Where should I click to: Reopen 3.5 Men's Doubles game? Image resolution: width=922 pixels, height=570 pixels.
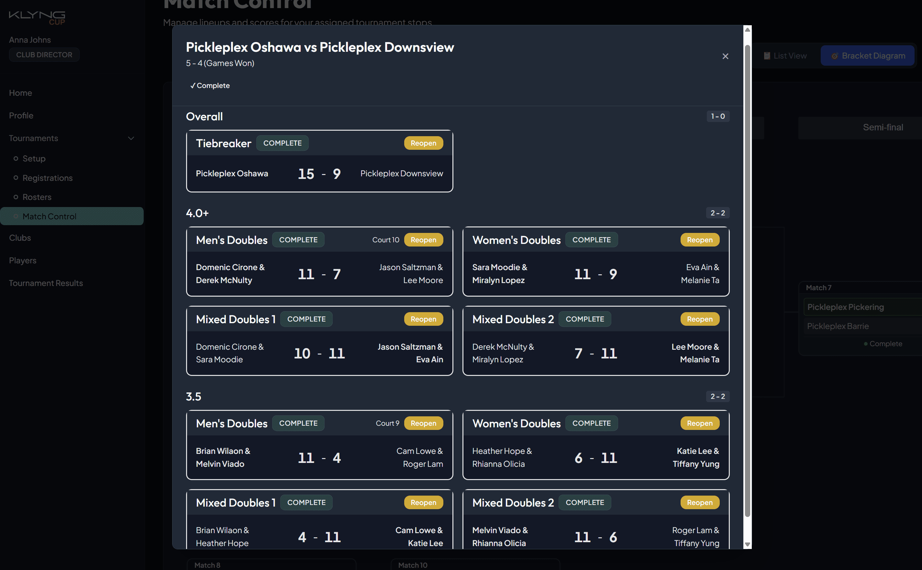[423, 423]
